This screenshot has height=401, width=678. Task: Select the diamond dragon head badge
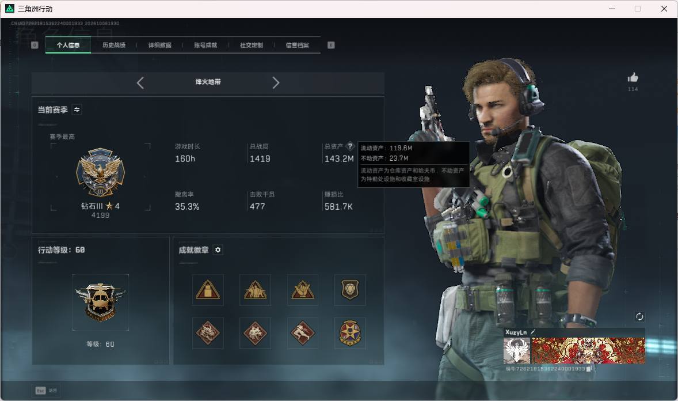coord(208,333)
